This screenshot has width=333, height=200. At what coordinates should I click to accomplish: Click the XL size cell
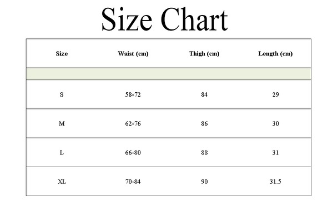62,182
